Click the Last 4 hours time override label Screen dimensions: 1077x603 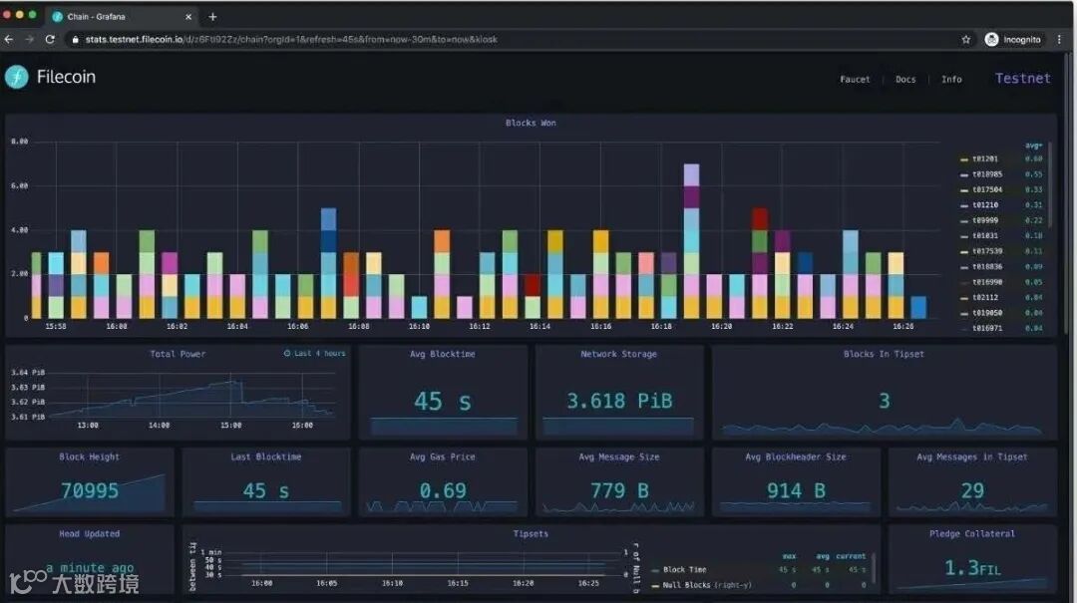[319, 353]
